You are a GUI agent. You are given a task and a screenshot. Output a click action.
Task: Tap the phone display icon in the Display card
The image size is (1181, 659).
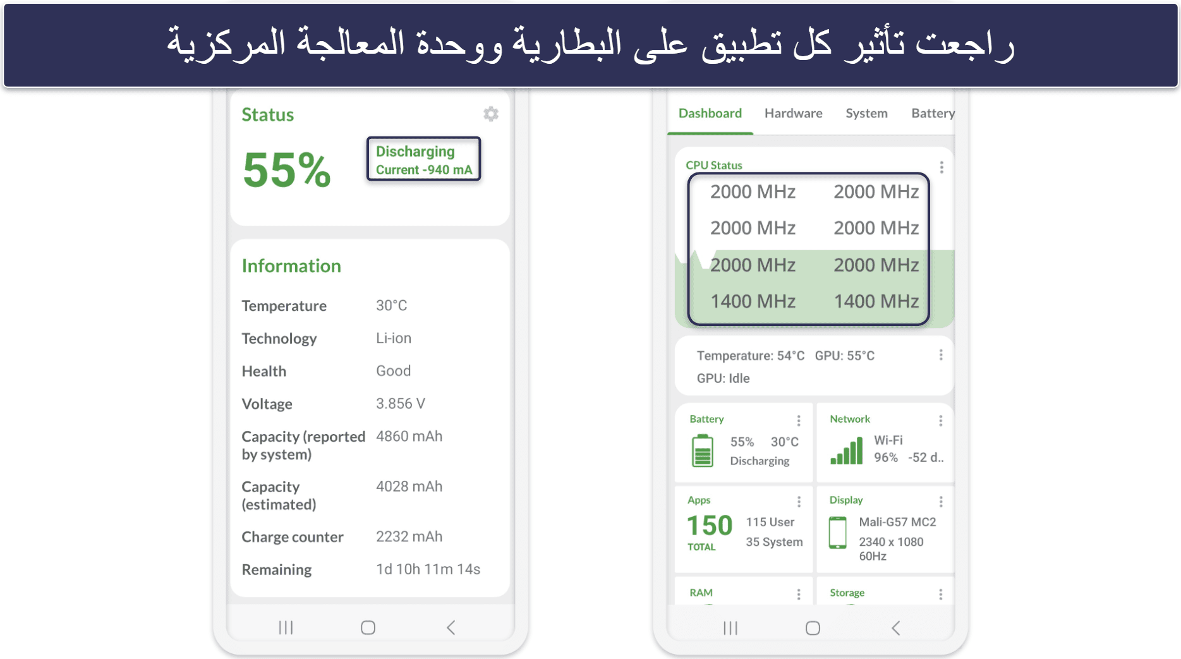click(x=838, y=533)
